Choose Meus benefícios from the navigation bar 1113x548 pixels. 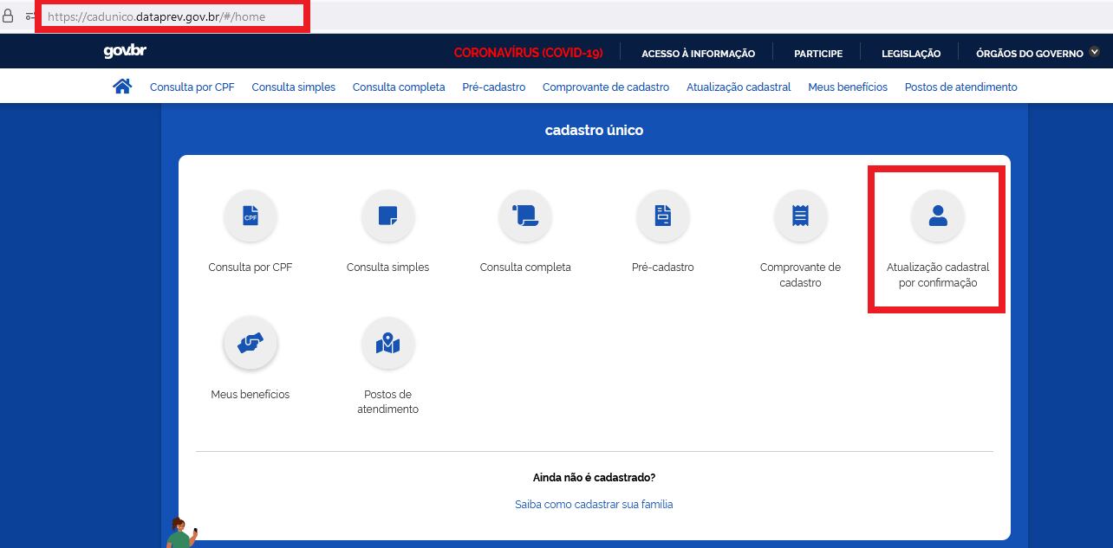pyautogui.click(x=847, y=87)
